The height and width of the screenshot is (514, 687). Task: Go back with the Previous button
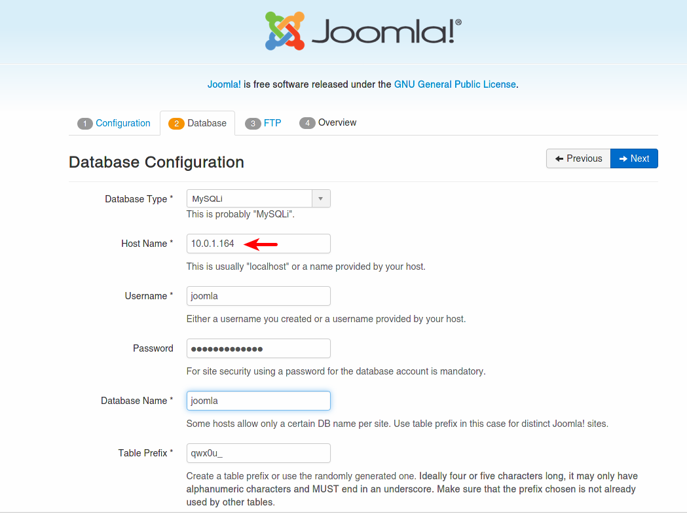tap(578, 158)
